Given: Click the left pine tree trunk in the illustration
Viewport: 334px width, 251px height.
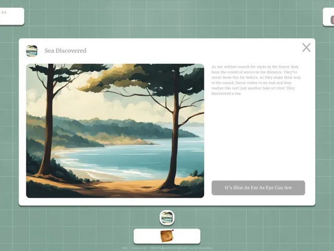Looking at the screenshot, I should 49,120.
